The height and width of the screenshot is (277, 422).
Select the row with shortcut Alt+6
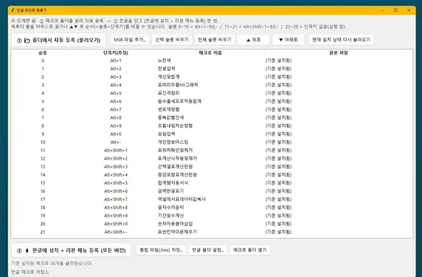pos(212,101)
